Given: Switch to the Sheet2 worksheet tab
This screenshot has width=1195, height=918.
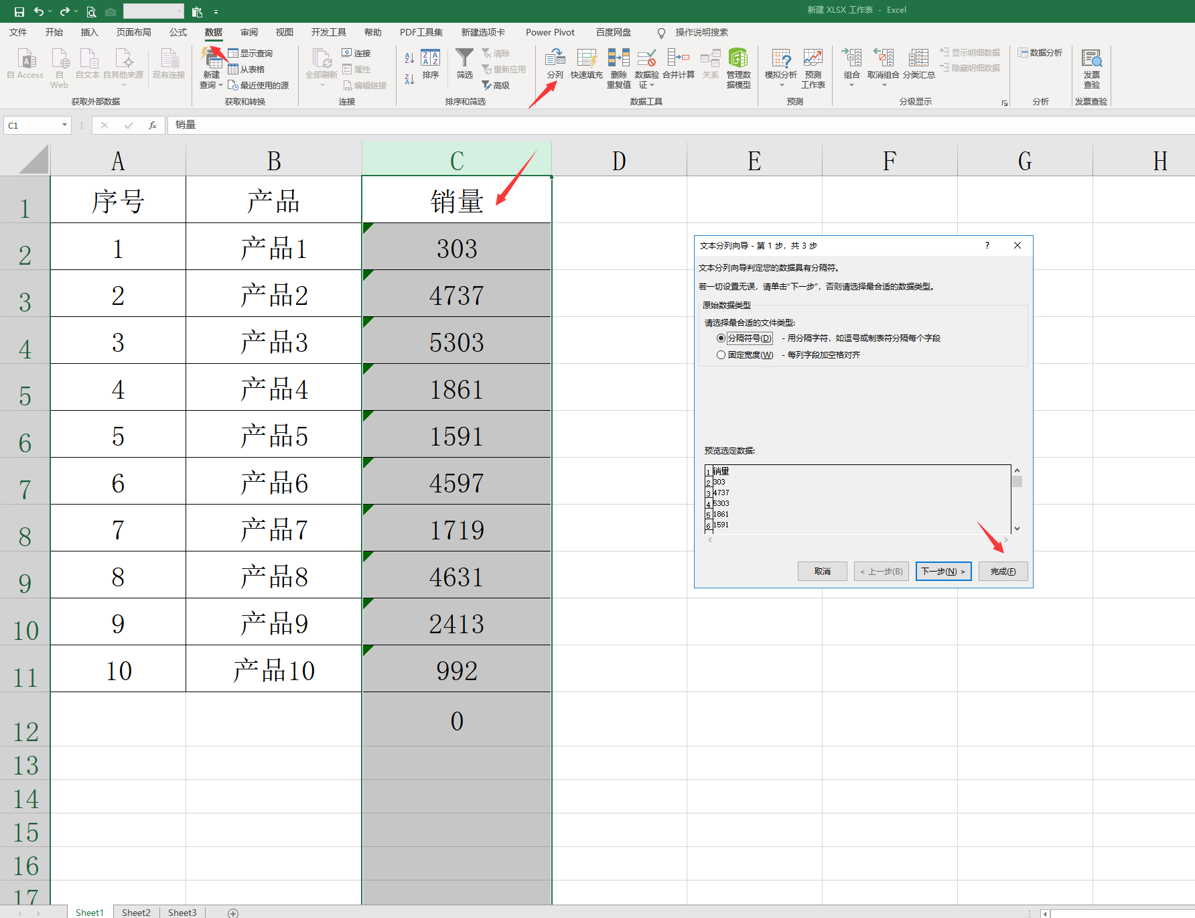Looking at the screenshot, I should [x=136, y=912].
